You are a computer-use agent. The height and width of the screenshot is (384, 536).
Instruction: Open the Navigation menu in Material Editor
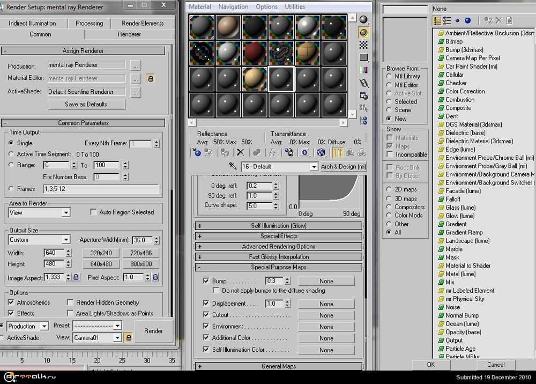(234, 6)
